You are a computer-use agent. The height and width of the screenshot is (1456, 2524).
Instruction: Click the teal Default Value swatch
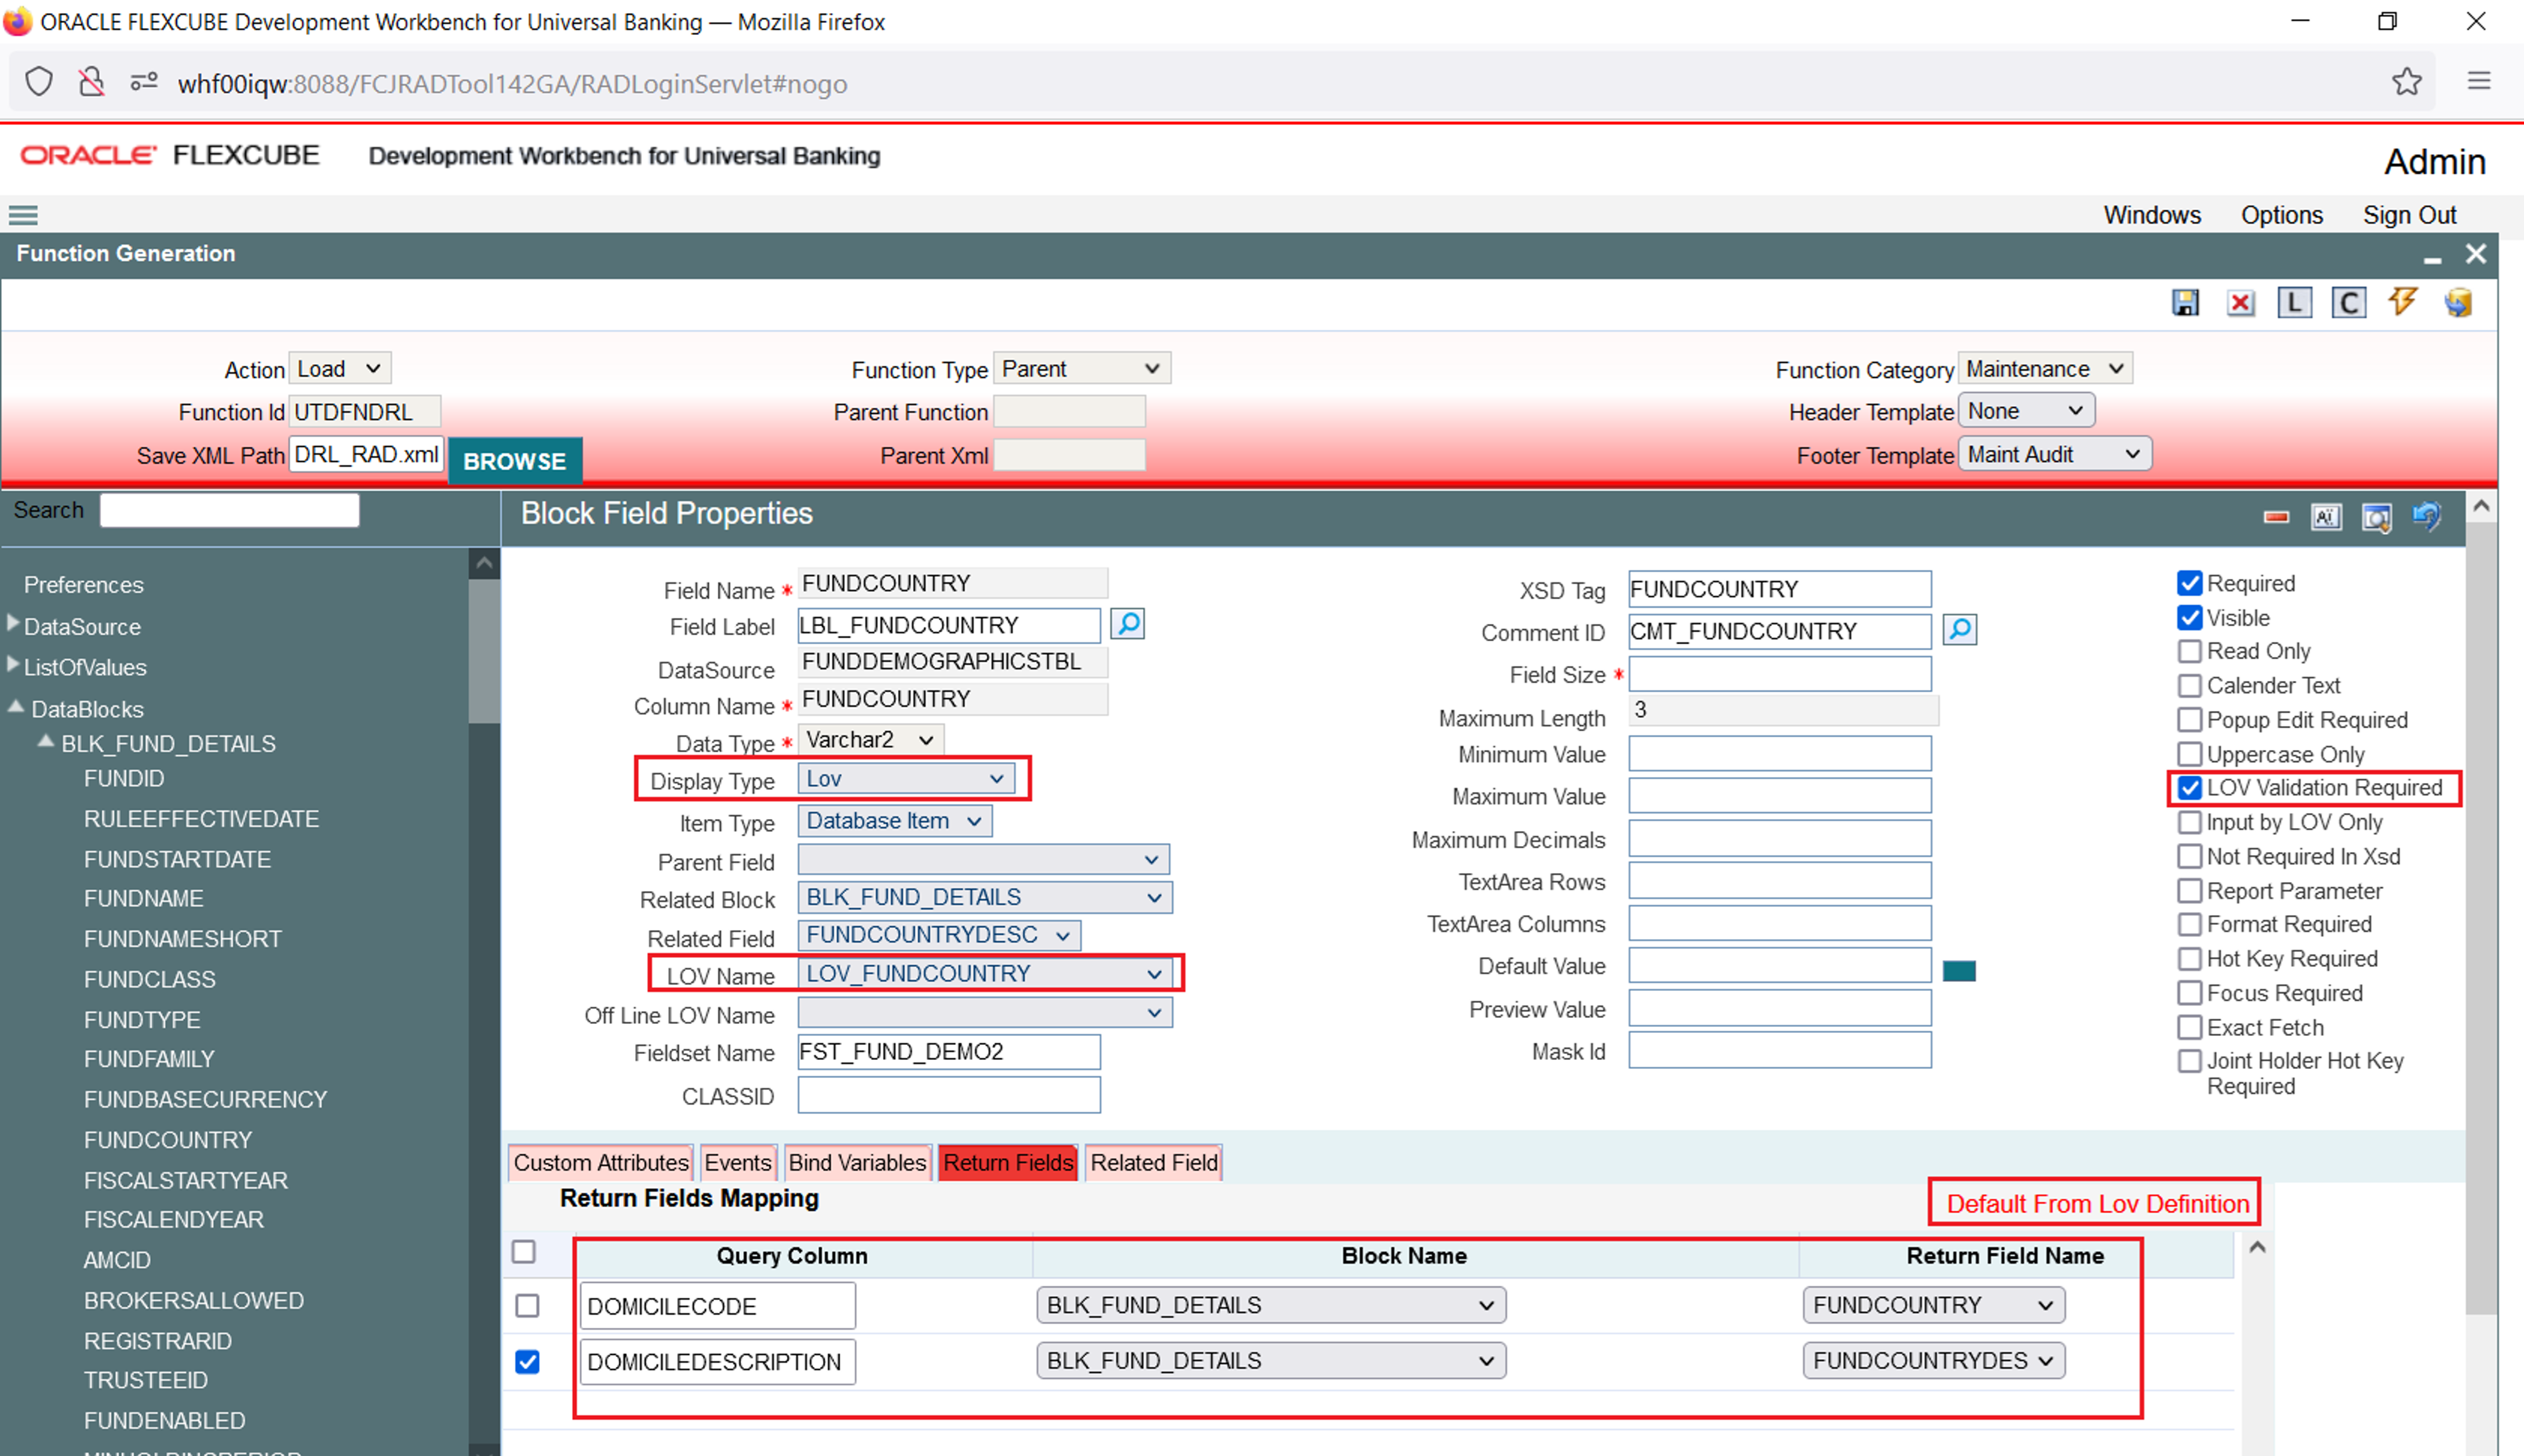click(x=1958, y=970)
